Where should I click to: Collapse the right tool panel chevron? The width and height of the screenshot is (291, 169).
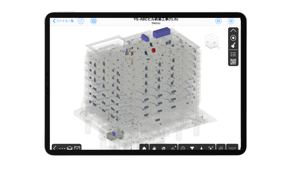(x=233, y=31)
